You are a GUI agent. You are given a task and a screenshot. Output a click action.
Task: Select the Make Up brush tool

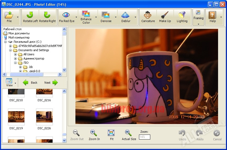pos(165,17)
